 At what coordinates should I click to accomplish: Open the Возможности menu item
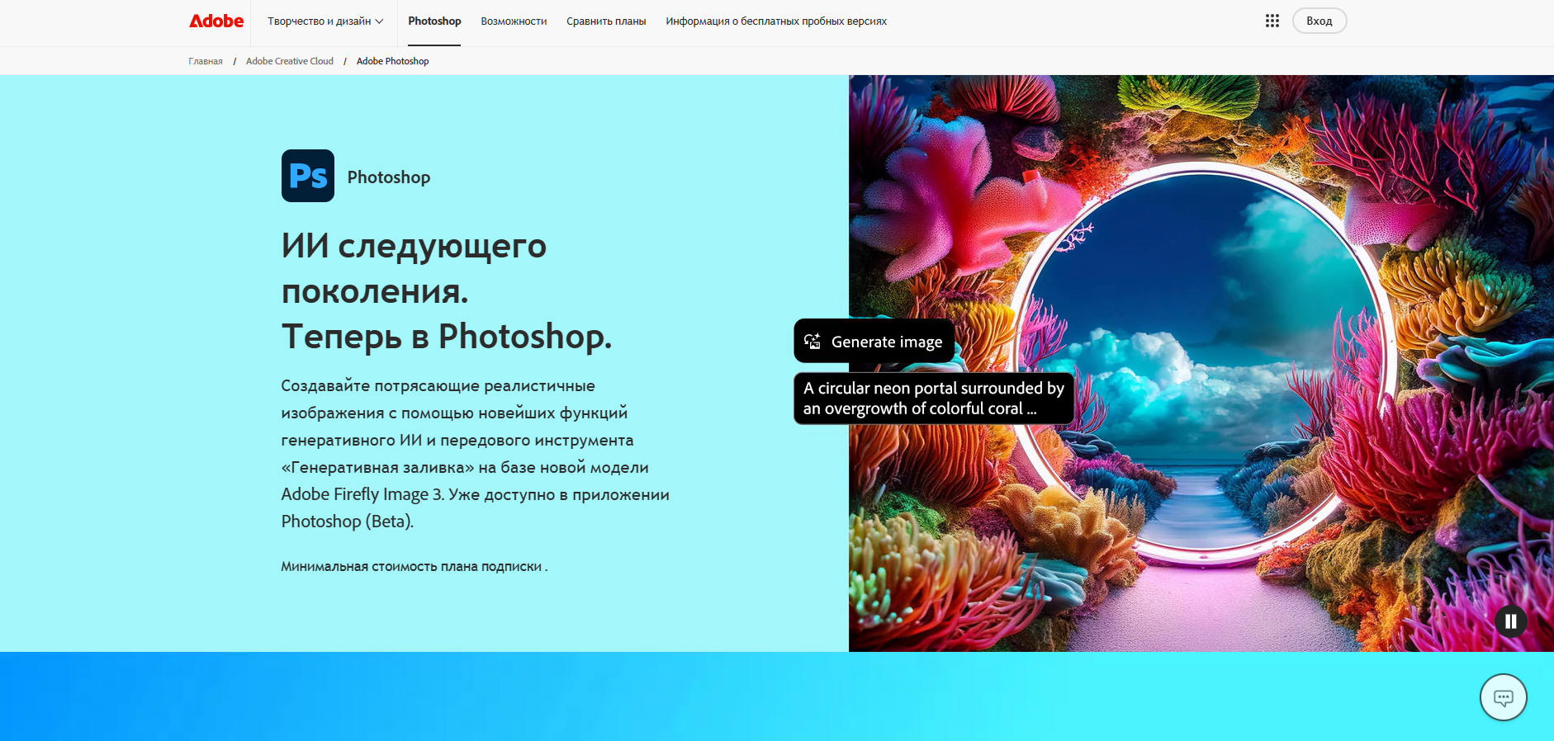[x=514, y=21]
